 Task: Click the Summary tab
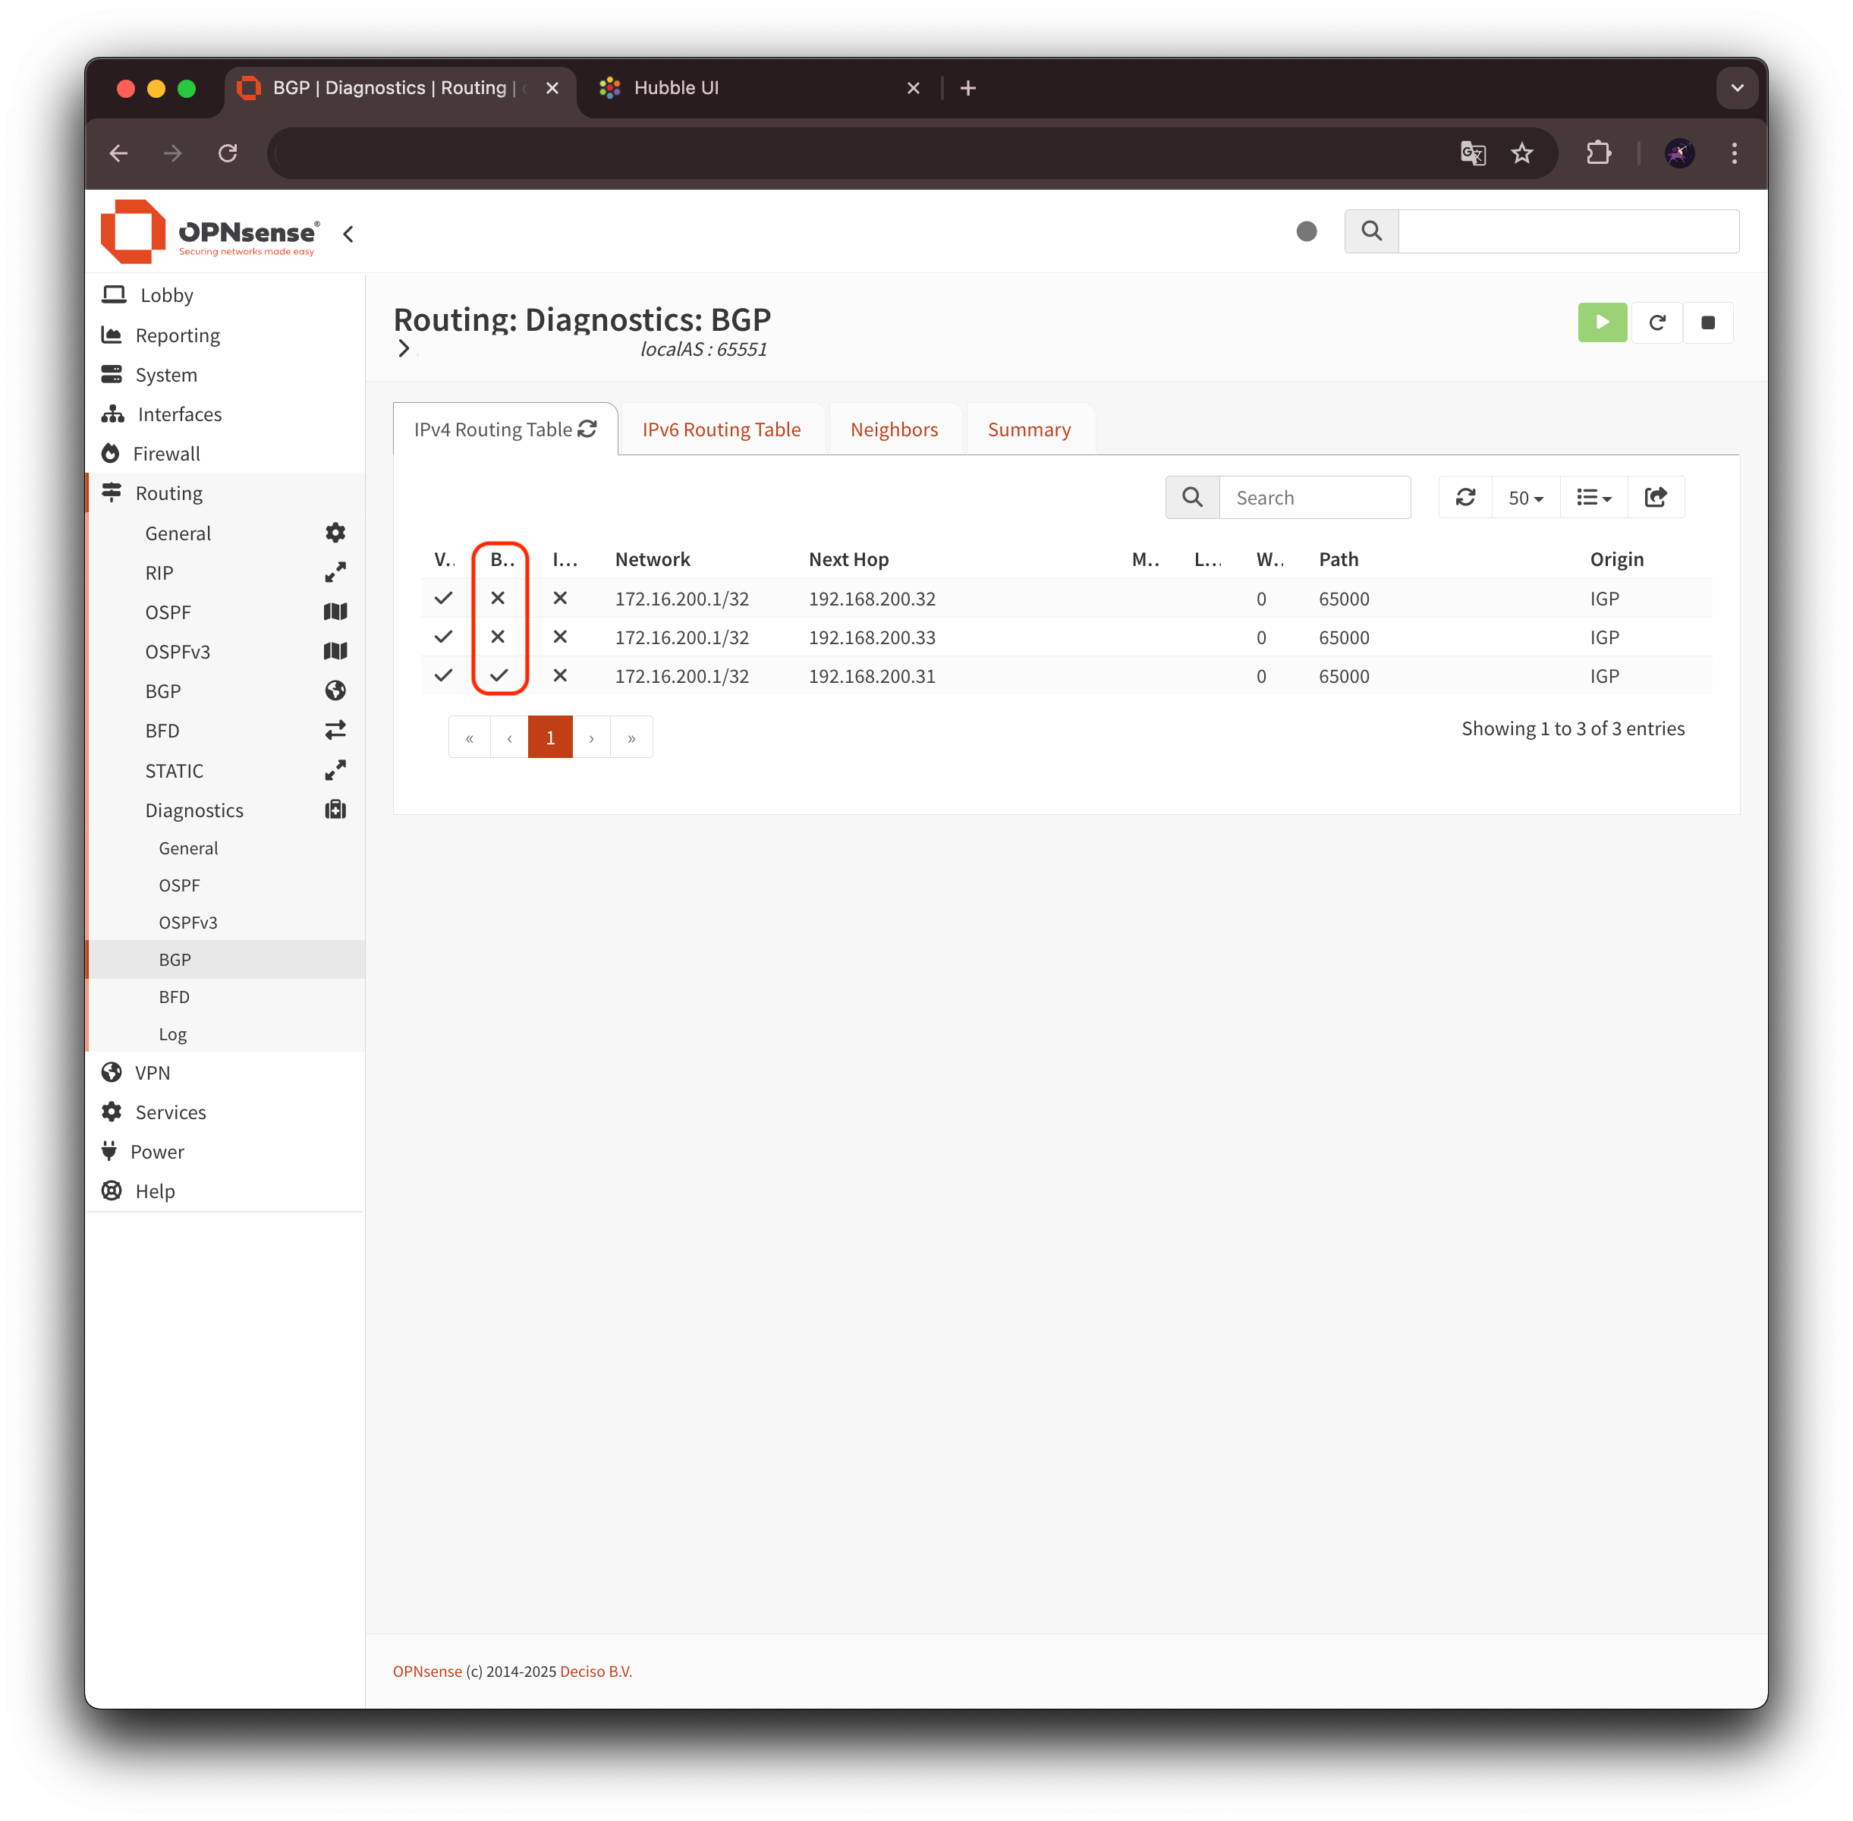pyautogui.click(x=1028, y=429)
